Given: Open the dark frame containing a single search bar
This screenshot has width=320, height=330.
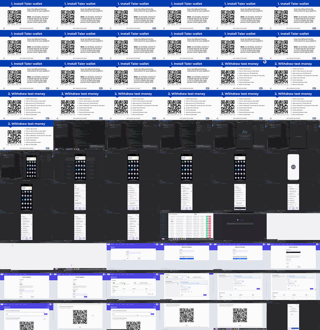Looking at the screenshot, I should click(240, 225).
